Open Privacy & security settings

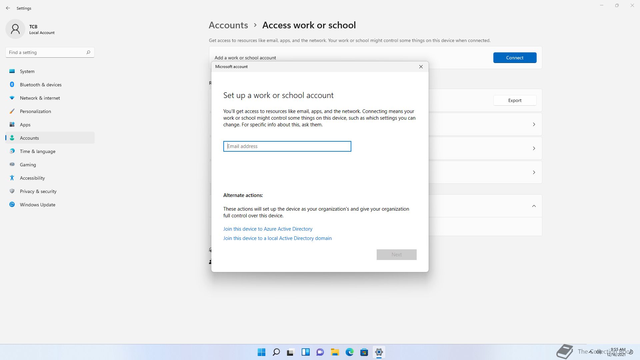[38, 191]
